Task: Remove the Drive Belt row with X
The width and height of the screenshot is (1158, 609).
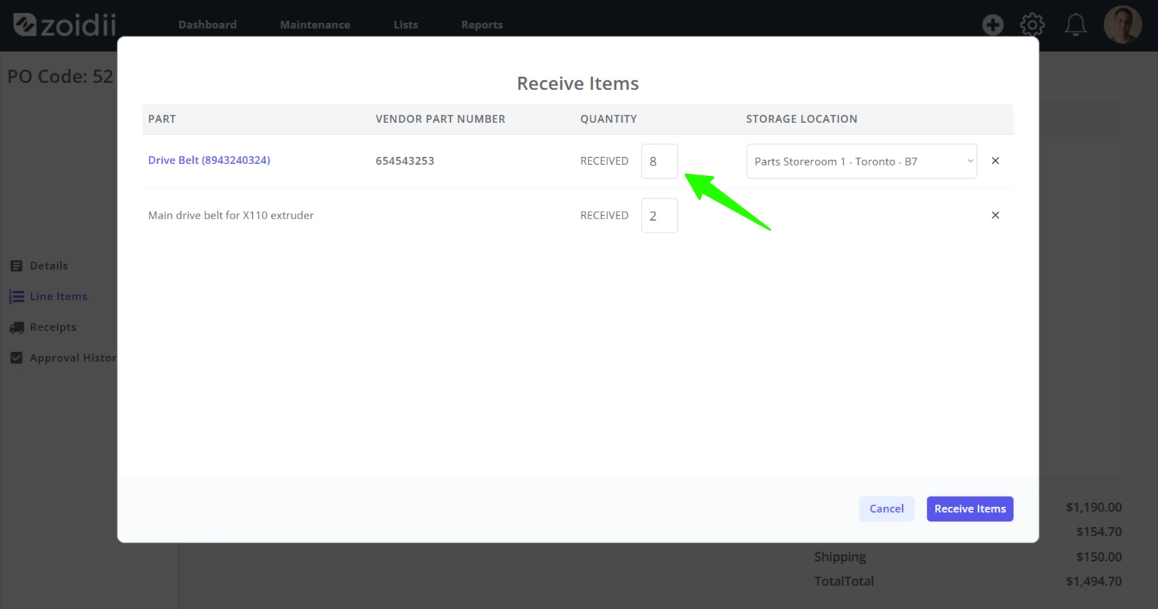Action: point(995,161)
